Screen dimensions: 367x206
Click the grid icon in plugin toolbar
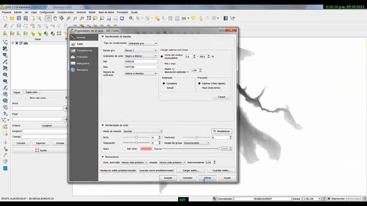point(59,34)
